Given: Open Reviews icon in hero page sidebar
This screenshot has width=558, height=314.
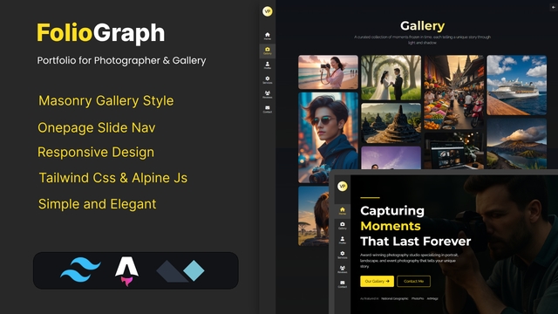Looking at the screenshot, I should pos(343,270).
